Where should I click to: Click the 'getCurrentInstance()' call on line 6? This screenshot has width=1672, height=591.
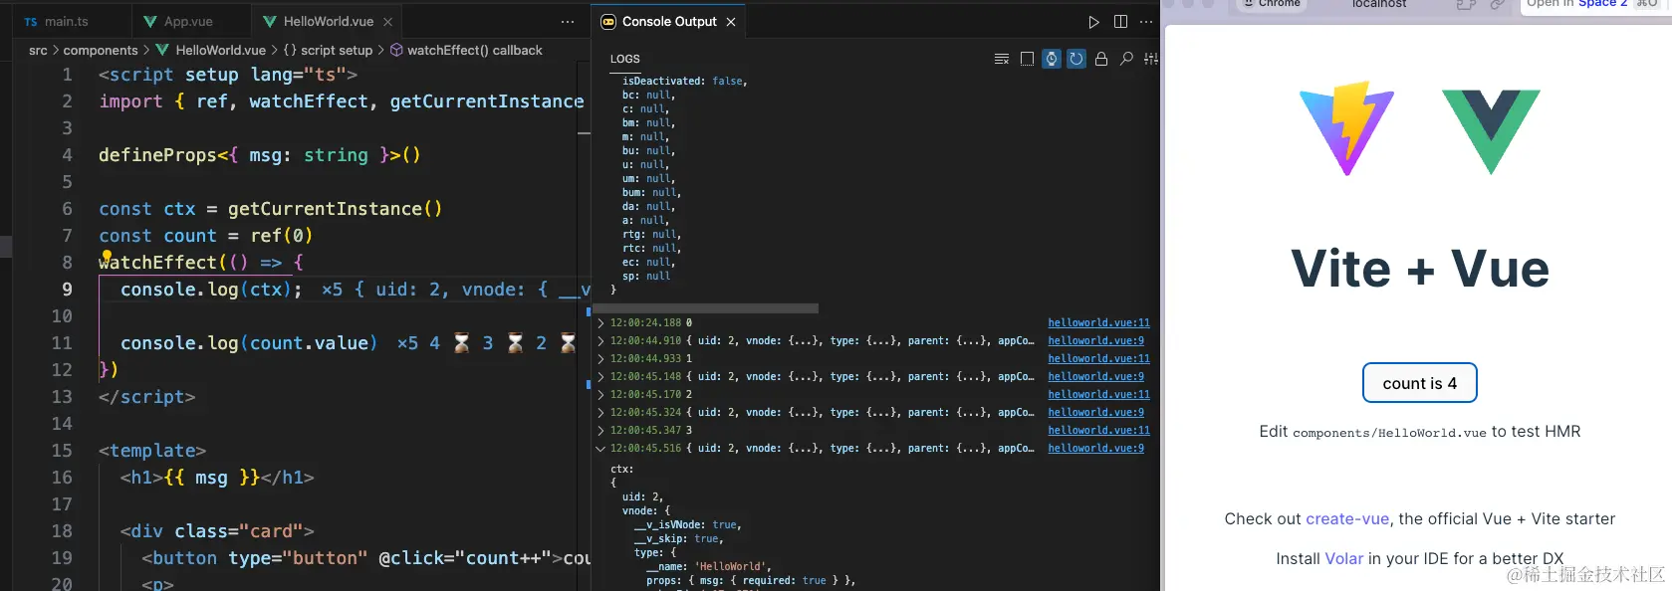tap(335, 209)
